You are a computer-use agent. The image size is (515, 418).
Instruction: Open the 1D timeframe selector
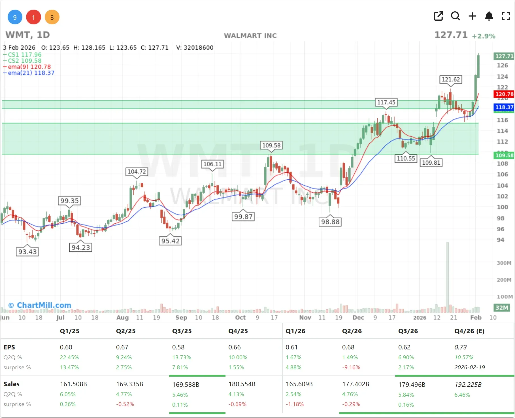42,35
